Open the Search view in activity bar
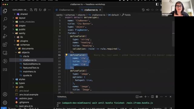This screenshot has width=194, height=109. (5, 19)
